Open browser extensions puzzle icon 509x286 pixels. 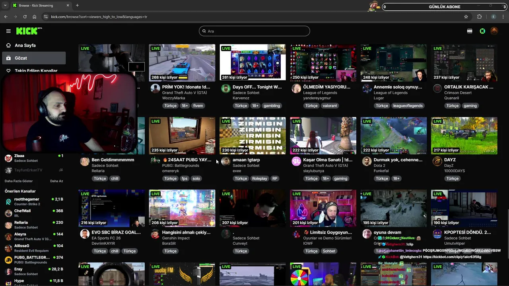(x=479, y=17)
